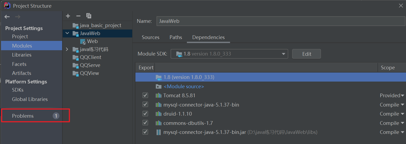The width and height of the screenshot is (406, 144).
Task: Click the QQClient module folder icon
Action: pos(75,57)
